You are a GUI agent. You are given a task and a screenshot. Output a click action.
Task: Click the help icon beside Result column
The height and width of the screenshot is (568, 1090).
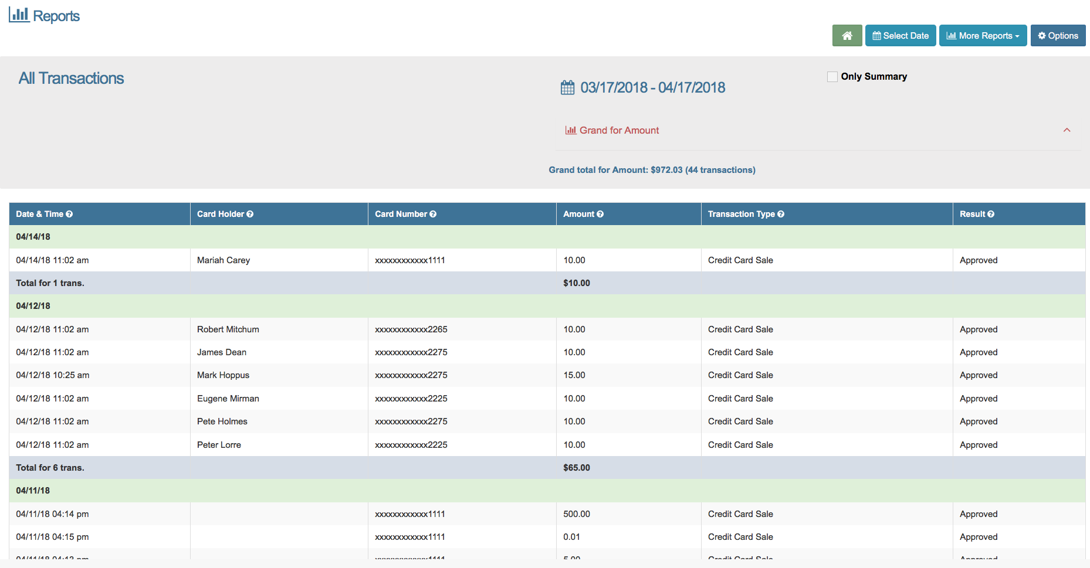pyautogui.click(x=991, y=214)
